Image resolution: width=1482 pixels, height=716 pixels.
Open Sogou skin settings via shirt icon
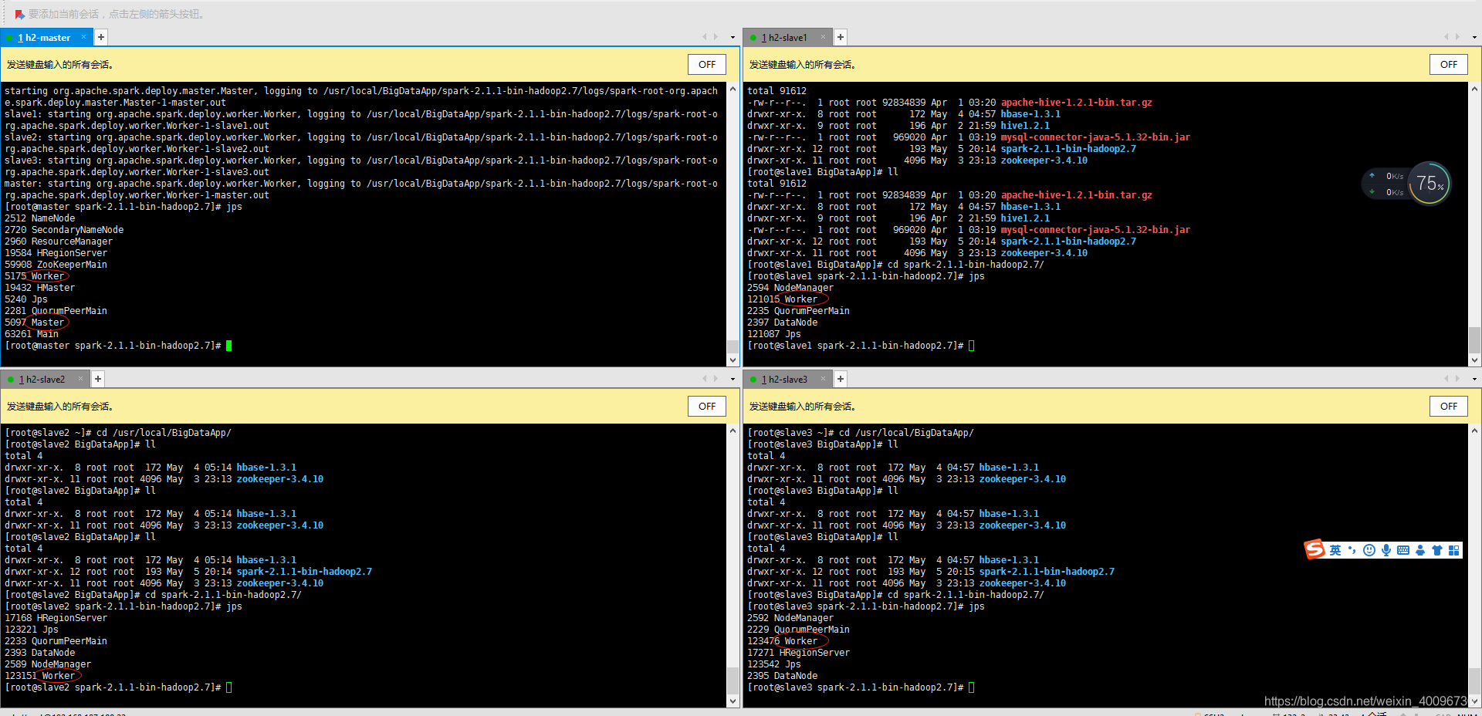pos(1437,550)
